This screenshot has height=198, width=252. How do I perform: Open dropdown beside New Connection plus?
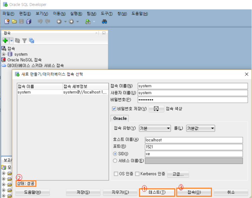tap(11, 41)
